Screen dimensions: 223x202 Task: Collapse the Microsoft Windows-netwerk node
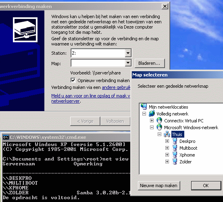click(152, 127)
